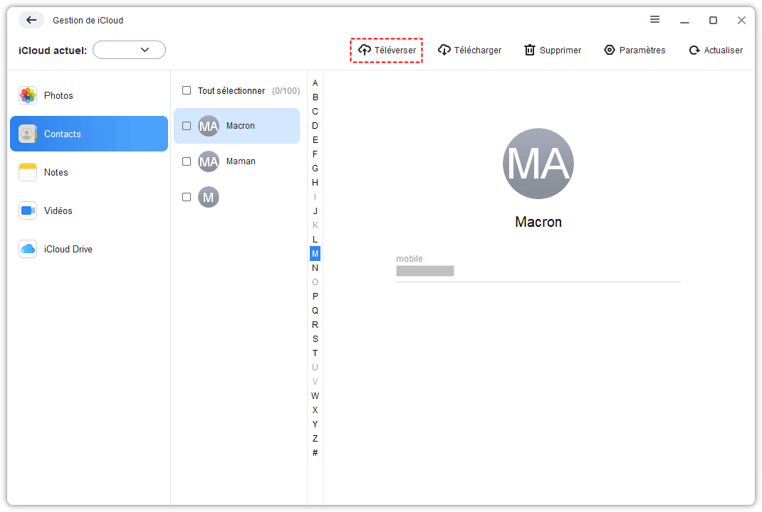762x512 pixels.
Task: Click the Gestion de iCloud title
Action: click(88, 21)
